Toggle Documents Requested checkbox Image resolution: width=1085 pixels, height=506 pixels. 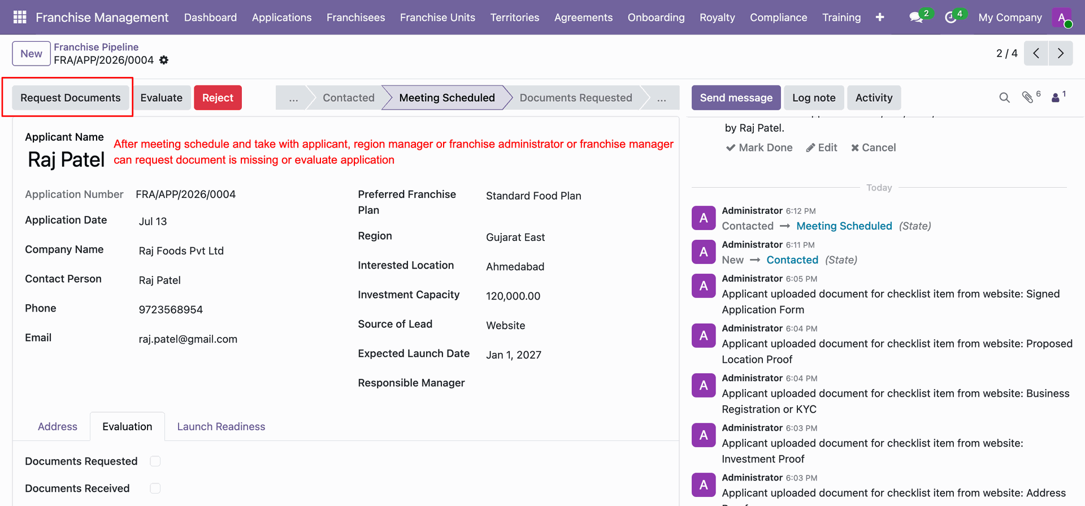point(155,461)
